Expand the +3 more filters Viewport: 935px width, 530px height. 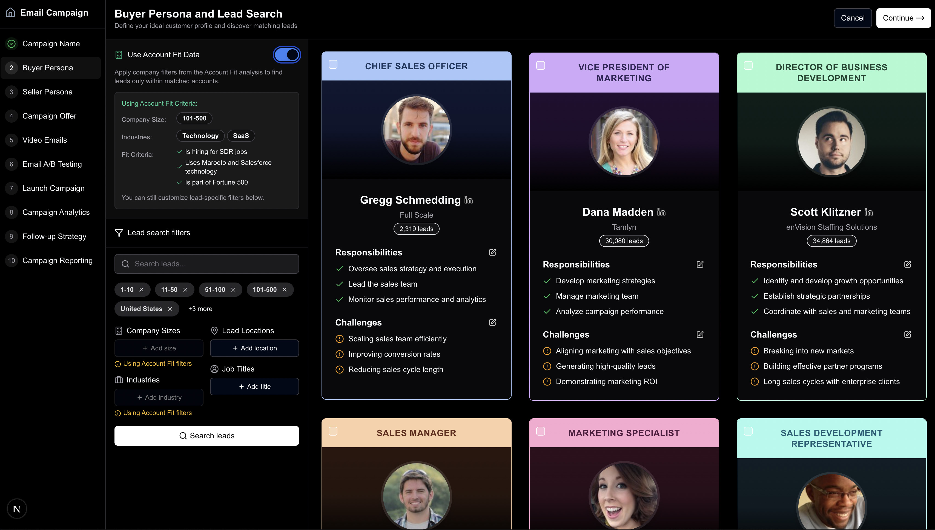(200, 309)
